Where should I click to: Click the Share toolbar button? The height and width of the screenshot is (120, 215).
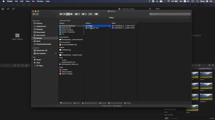(x=90, y=14)
